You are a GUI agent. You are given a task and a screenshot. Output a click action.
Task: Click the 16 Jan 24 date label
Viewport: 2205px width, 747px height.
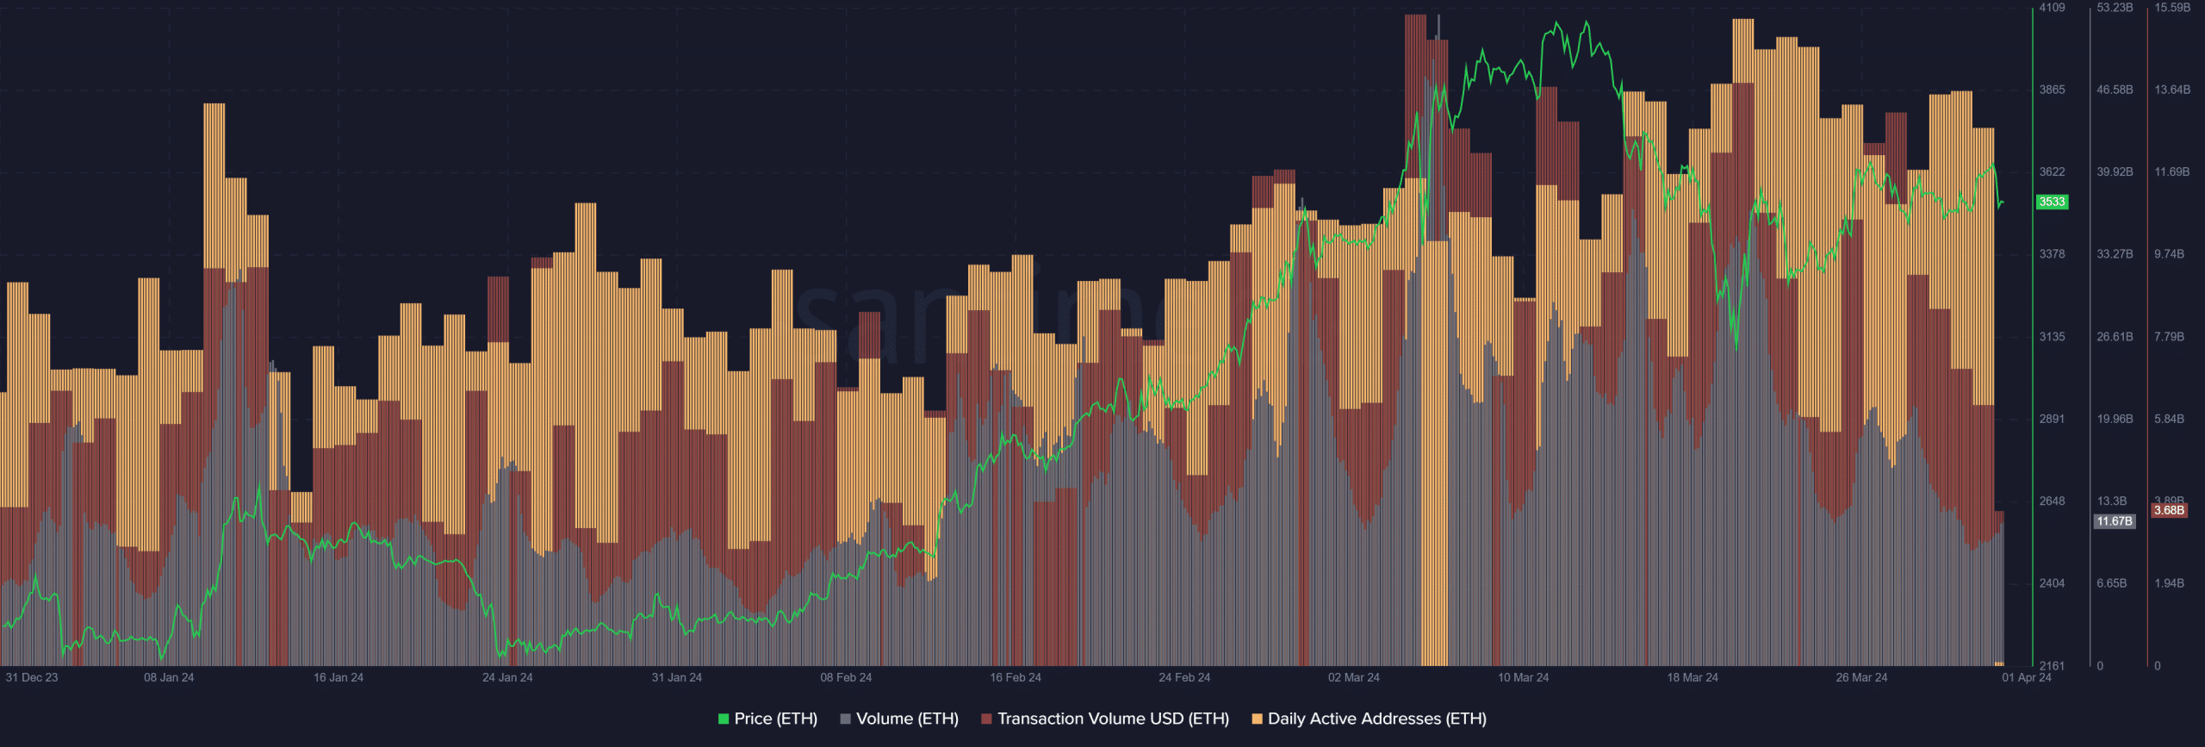point(339,677)
